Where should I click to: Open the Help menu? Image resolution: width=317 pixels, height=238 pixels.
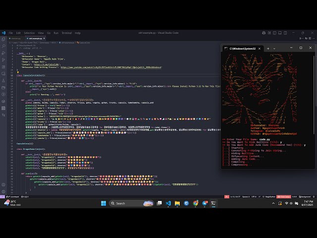[x=78, y=33]
